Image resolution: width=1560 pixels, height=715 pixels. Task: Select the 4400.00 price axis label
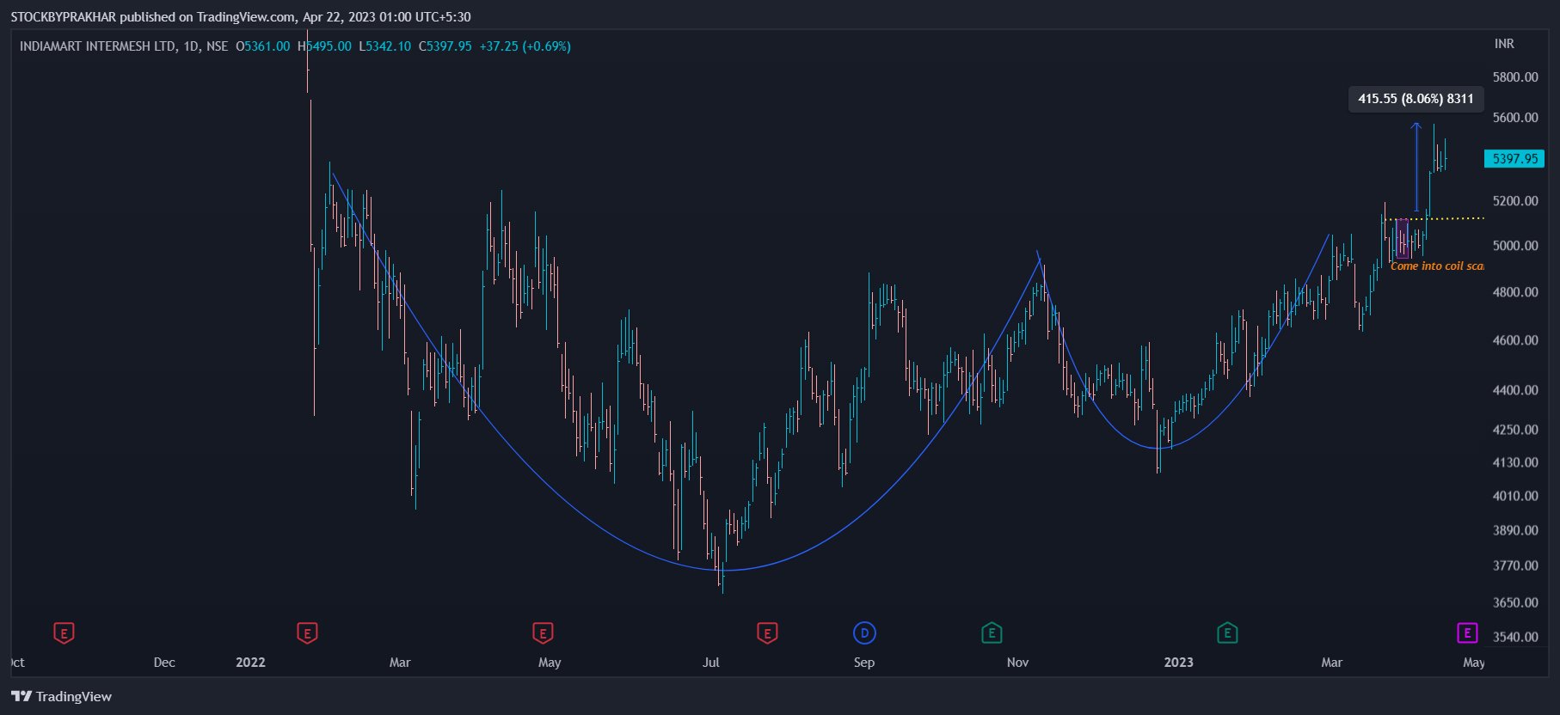(x=1515, y=390)
